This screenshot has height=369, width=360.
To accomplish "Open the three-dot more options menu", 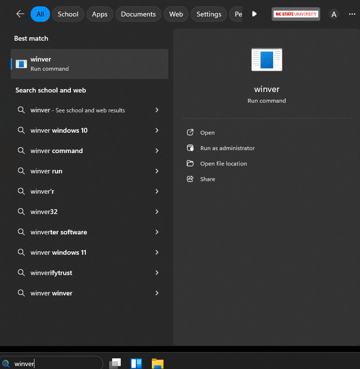I will 352,14.
